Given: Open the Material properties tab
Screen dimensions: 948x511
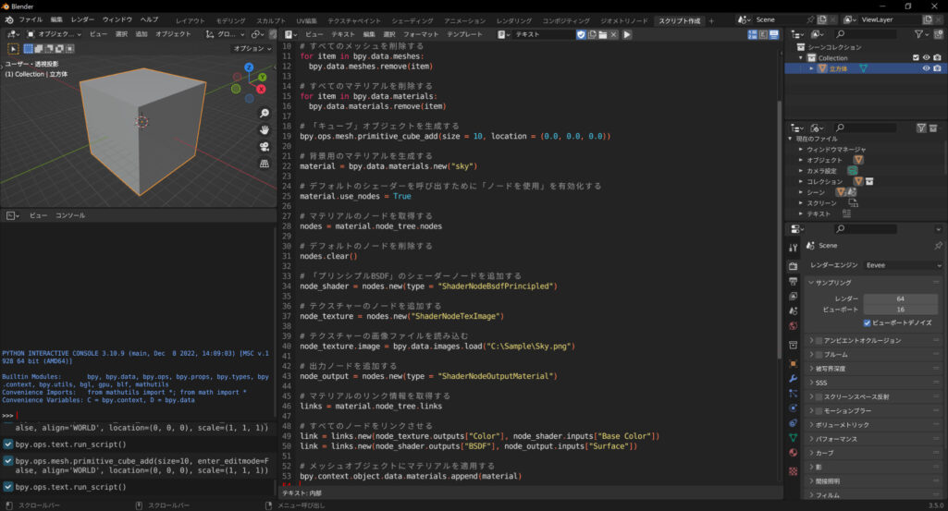Looking at the screenshot, I should [x=794, y=453].
